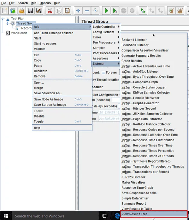Select Graph Results listener
Screen dimensions: 189x220
click(154, 61)
